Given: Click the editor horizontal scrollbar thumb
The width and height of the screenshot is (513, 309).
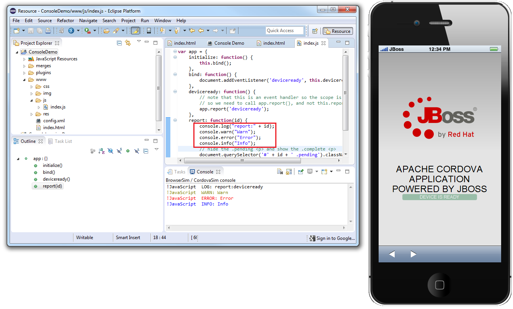Looking at the screenshot, I should tap(242, 161).
